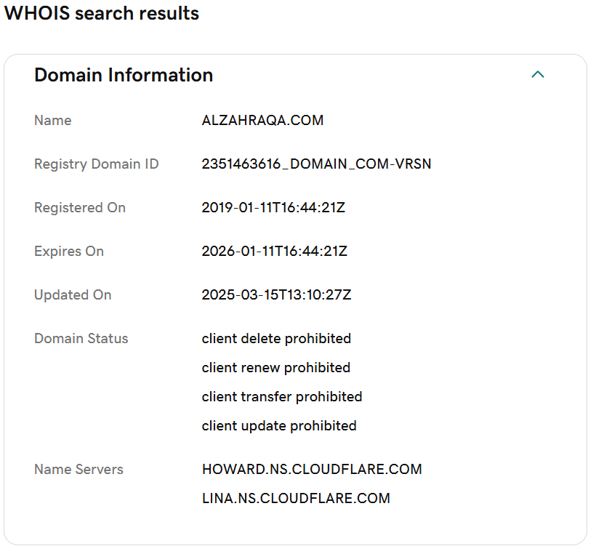Image resolution: width=596 pixels, height=554 pixels.
Task: Click the Domain Information heading
Action: pyautogui.click(x=124, y=75)
